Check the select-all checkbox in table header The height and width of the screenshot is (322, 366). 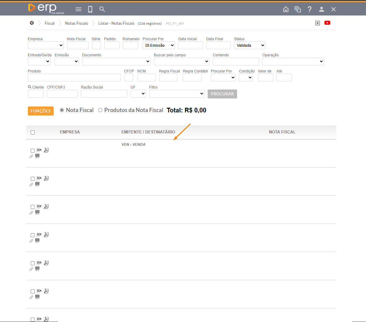tap(33, 133)
